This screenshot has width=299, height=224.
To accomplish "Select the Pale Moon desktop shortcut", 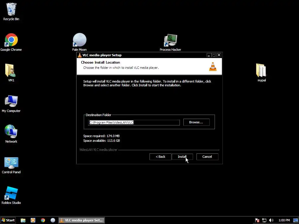I will (x=79, y=42).
